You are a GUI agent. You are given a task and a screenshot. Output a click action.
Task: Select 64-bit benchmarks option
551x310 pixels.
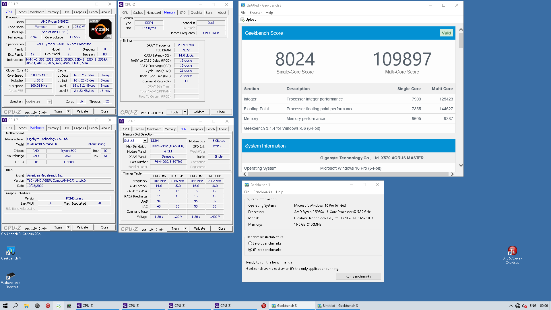tap(250, 250)
